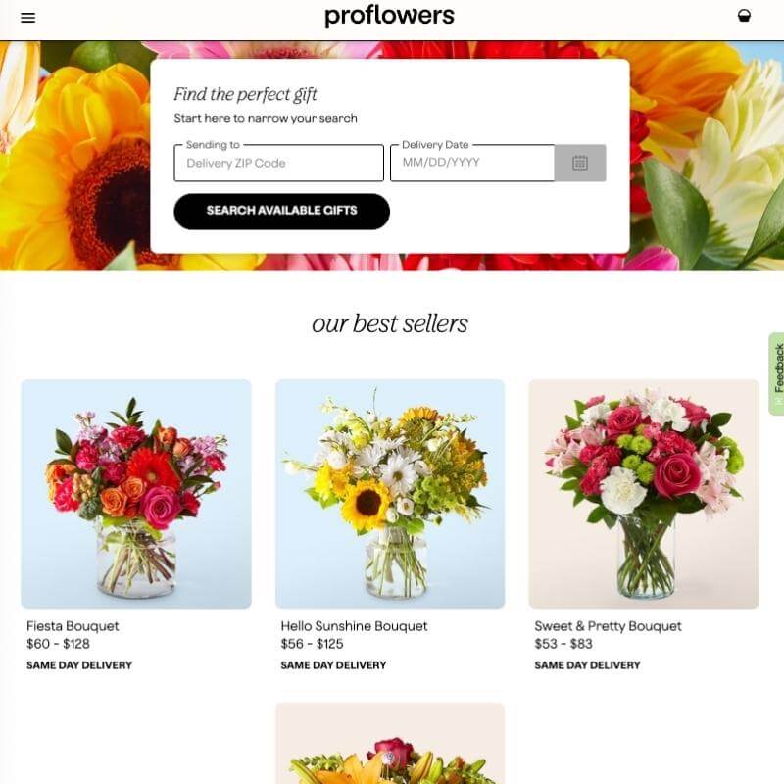The height and width of the screenshot is (784, 784).
Task: Open the partially visible fourth bouquet image
Action: click(x=390, y=744)
